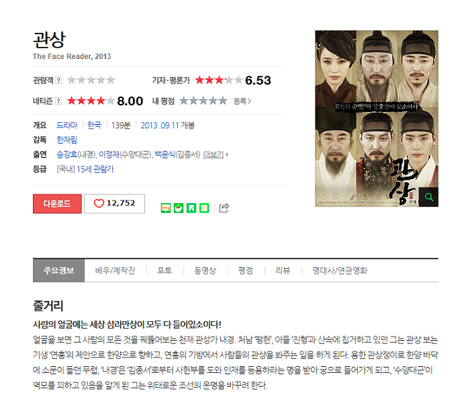The height and width of the screenshot is (393, 470).
Task: Share to Naver blog icon
Action: 166,208
